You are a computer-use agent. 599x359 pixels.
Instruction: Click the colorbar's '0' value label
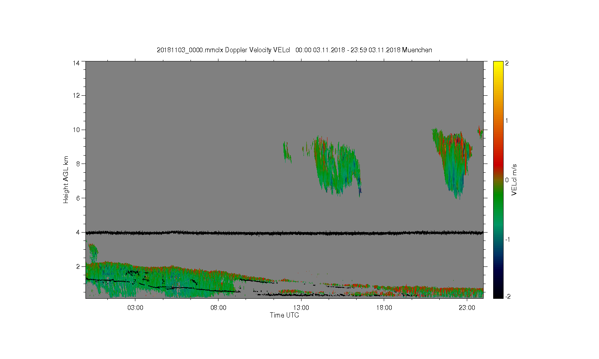(507, 180)
